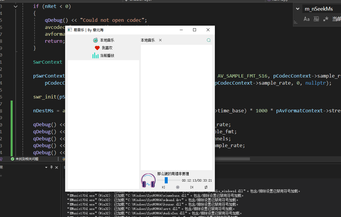Minimize the 易音乐 window
This screenshot has width=341, height=217.
(x=181, y=30)
